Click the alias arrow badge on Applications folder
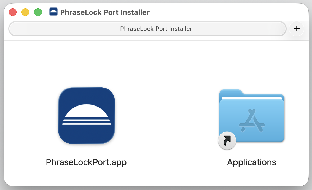312x190 pixels. point(227,141)
